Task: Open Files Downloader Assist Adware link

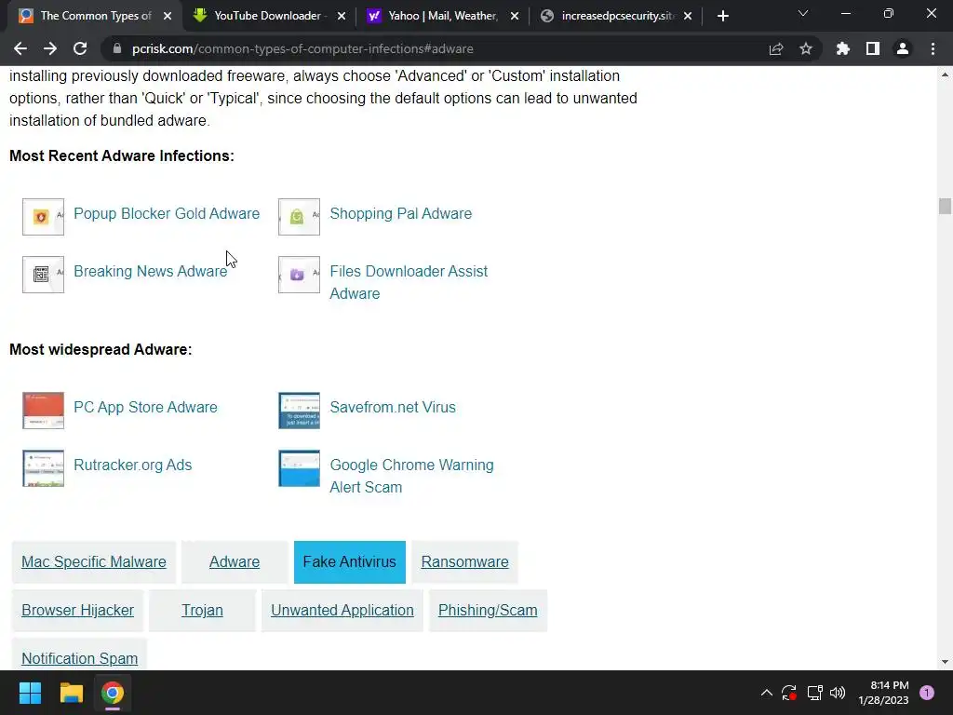Action: tap(409, 282)
